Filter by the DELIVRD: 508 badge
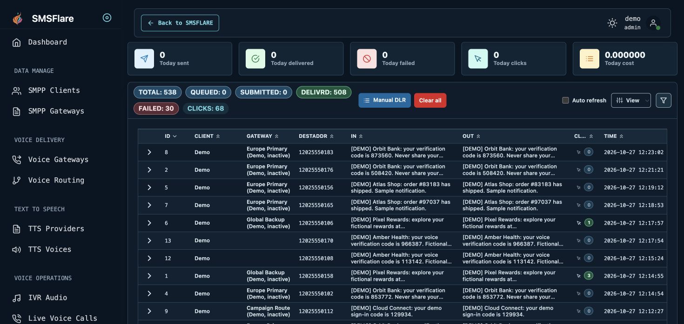Viewport: 684px width, 324px height. coord(324,92)
